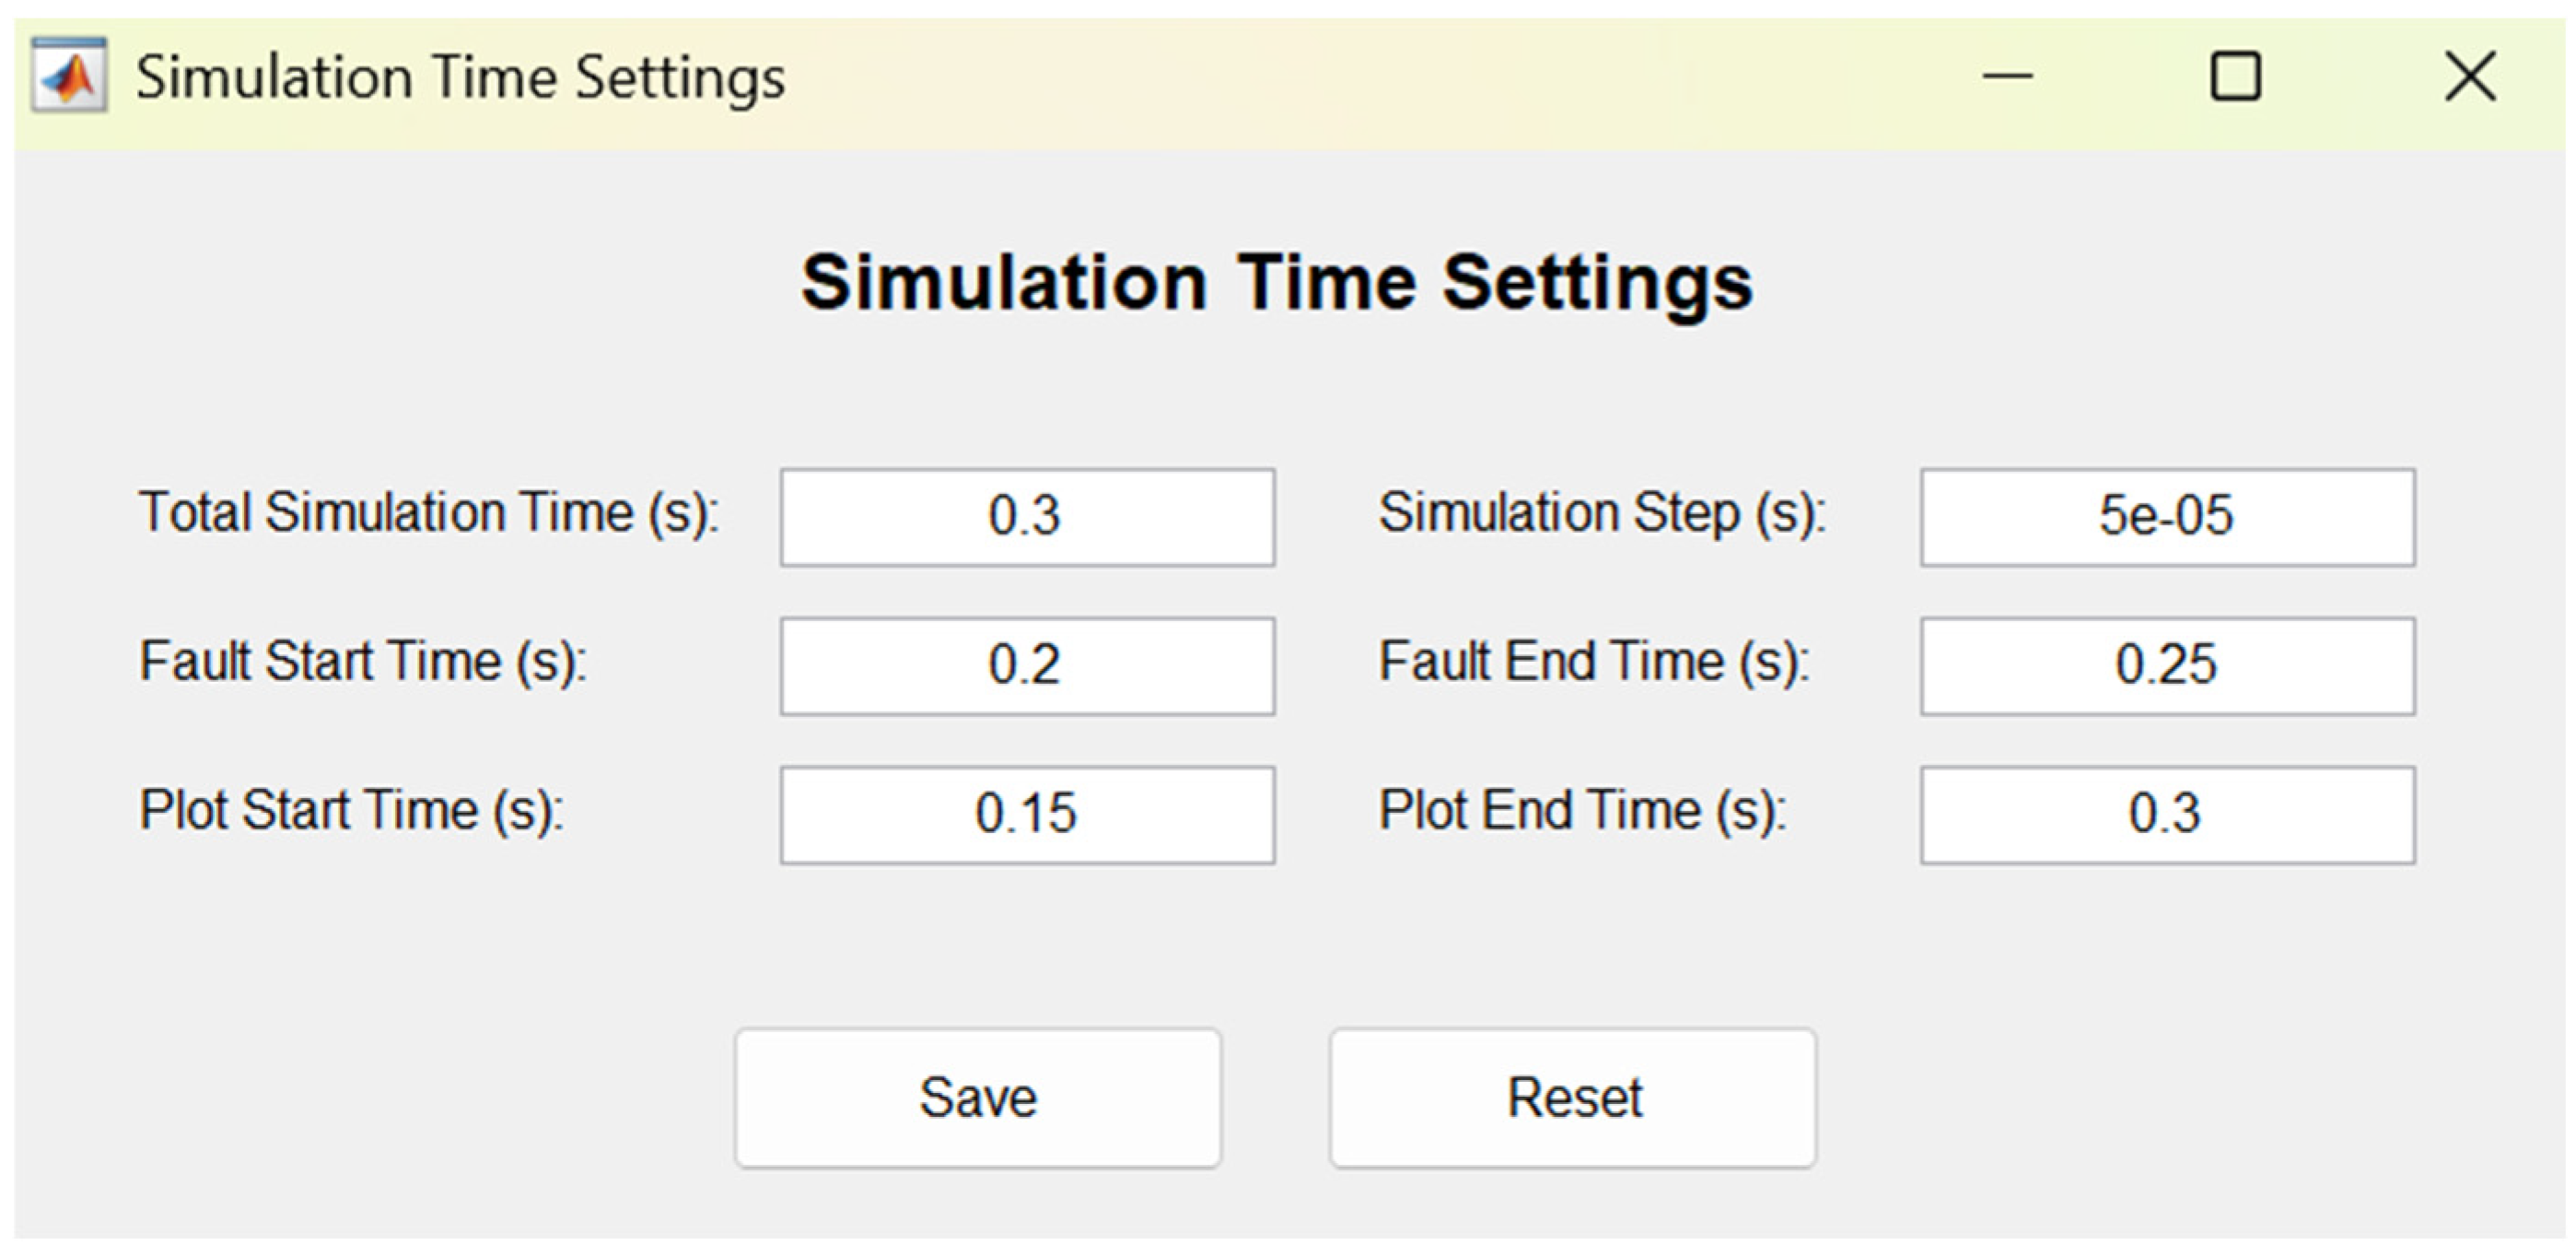
Task: Close the Simulation Time Settings dialog
Action: pyautogui.click(x=2470, y=76)
